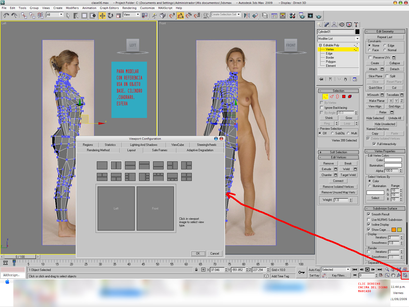Open the Layer Manager
The width and height of the screenshot is (409, 307).
coord(265,16)
